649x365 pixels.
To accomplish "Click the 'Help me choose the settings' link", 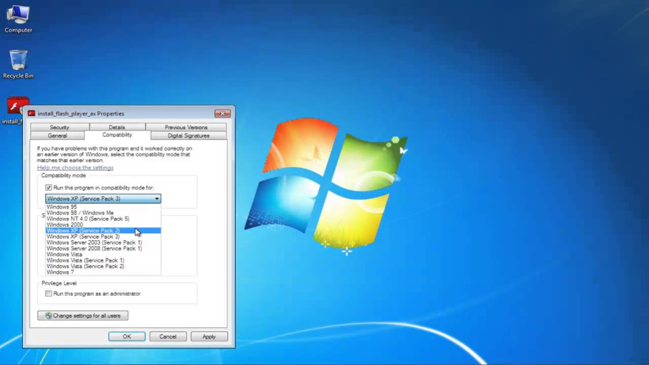I will coord(75,167).
